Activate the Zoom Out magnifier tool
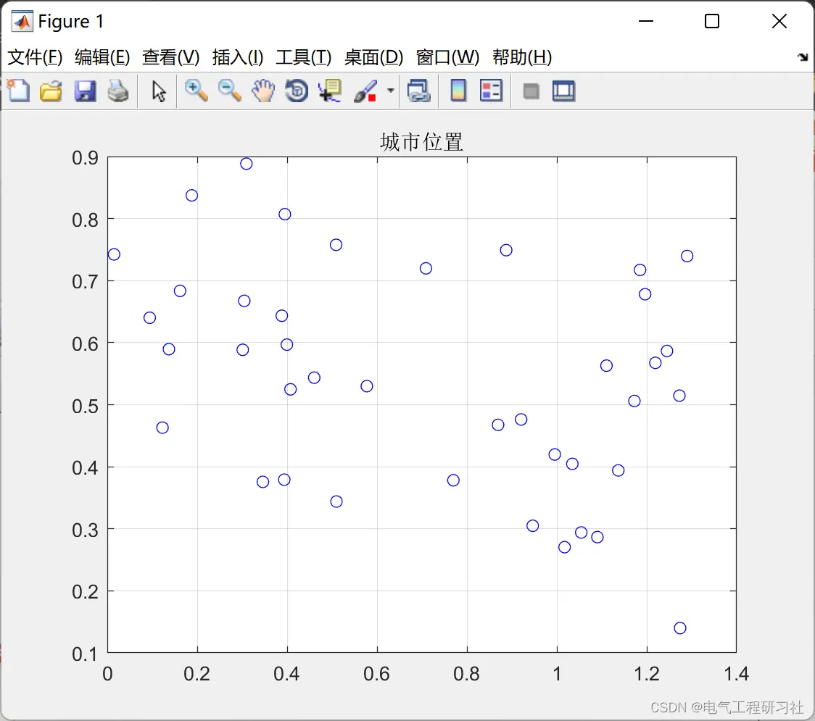The width and height of the screenshot is (815, 721). 229,91
